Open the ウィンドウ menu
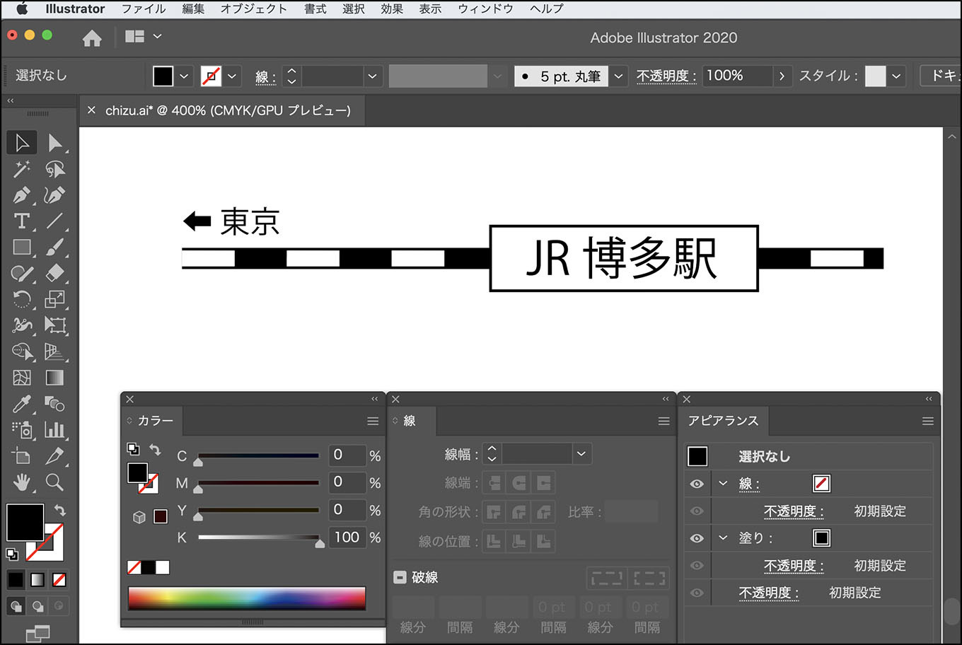The width and height of the screenshot is (962, 645). tap(485, 9)
